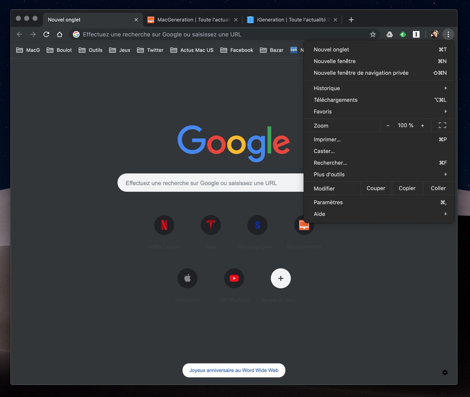Click the Couper button

376,188
